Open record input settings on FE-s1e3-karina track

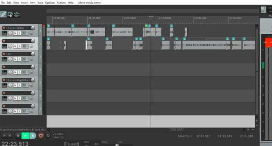(4, 33)
